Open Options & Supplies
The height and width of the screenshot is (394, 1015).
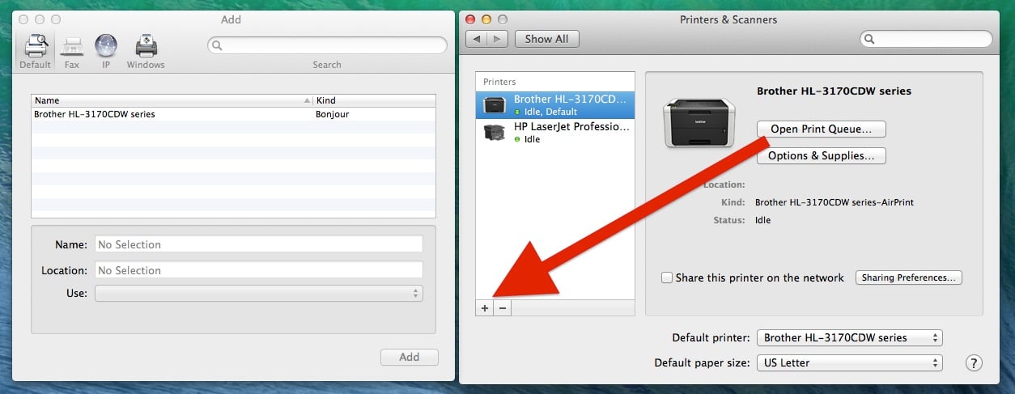tap(822, 155)
